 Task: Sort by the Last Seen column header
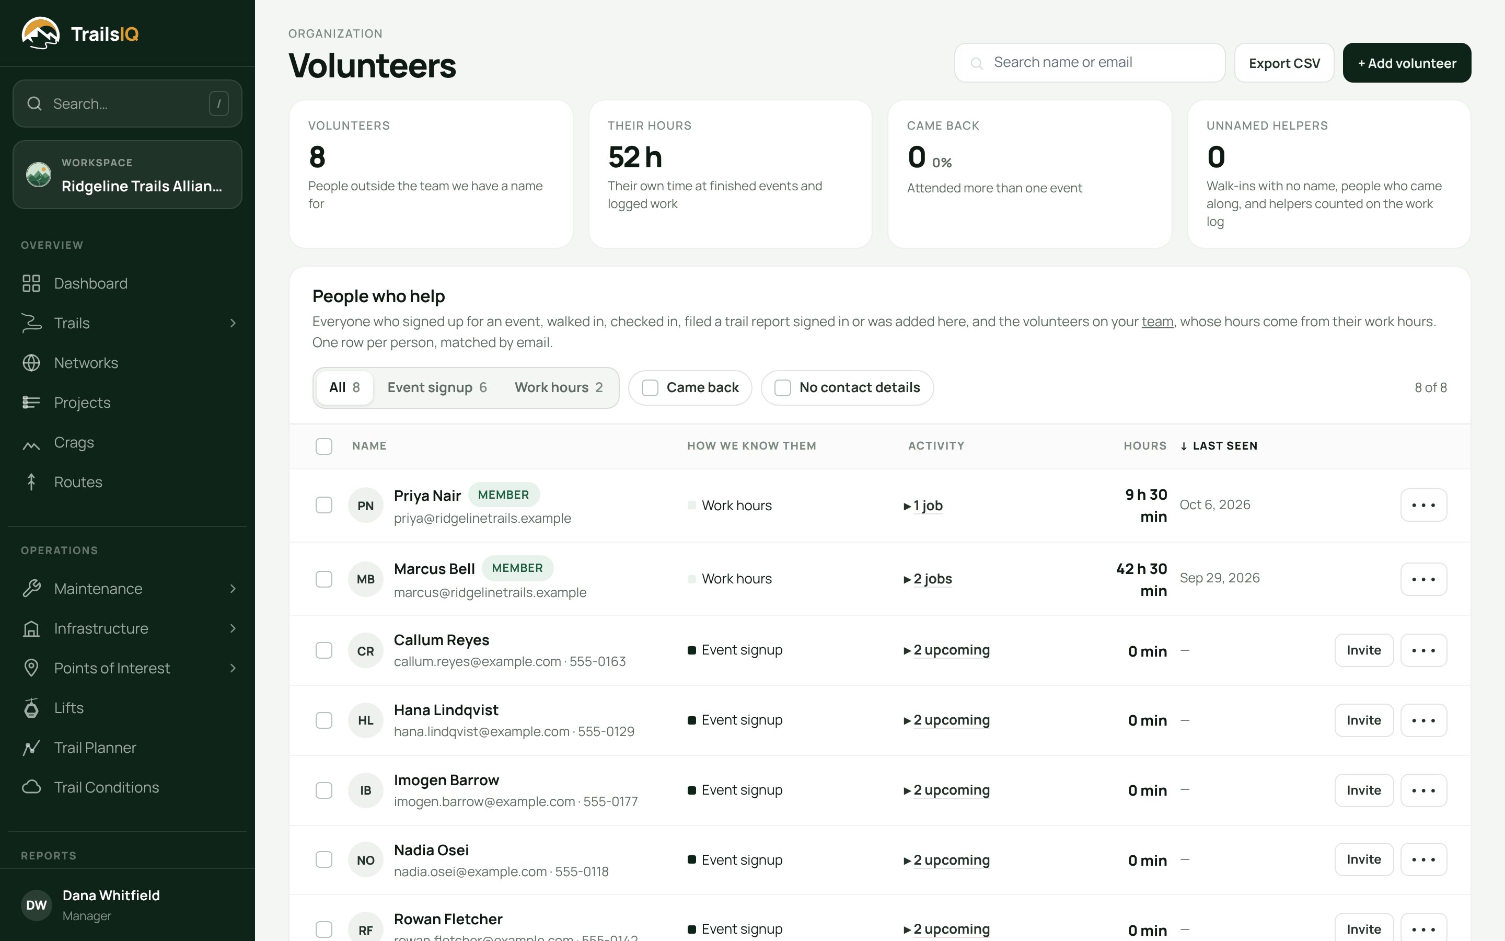point(1219,446)
